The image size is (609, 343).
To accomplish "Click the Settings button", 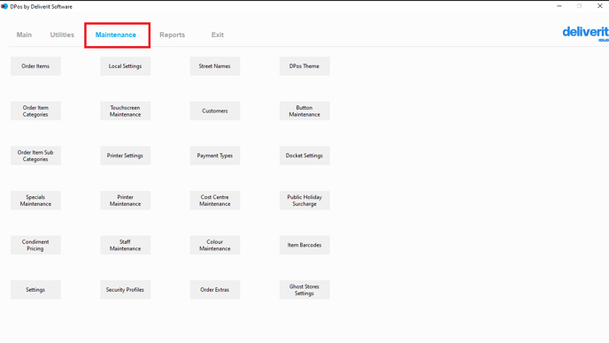I will click(35, 290).
